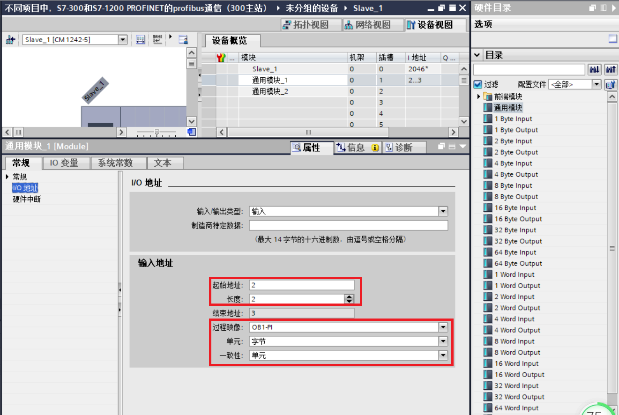Select 32 Byte Input in catalog
Viewport: 619px width, 415px height.
[x=515, y=230]
